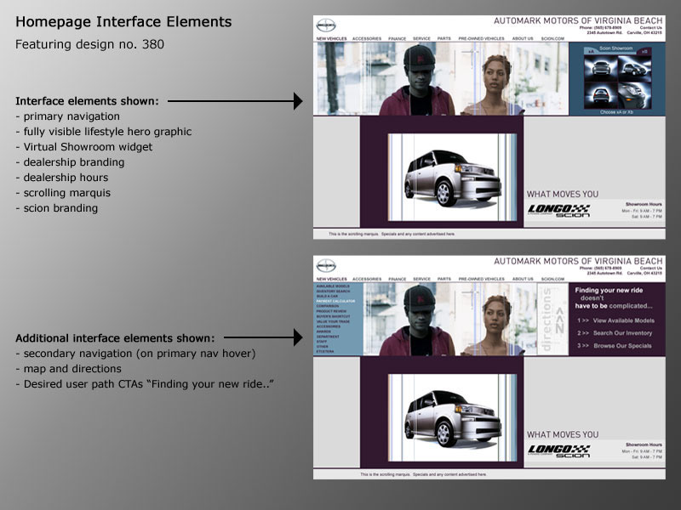Click the Scion logo in the upper mockup

pyautogui.click(x=326, y=25)
